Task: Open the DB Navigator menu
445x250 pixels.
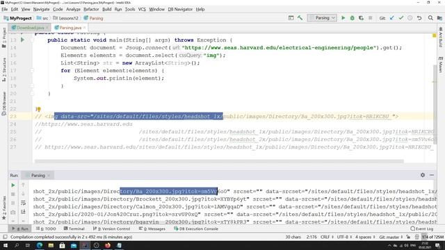Action: pos(180,9)
